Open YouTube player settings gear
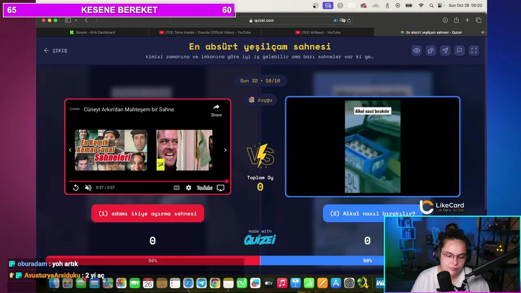 [188, 188]
